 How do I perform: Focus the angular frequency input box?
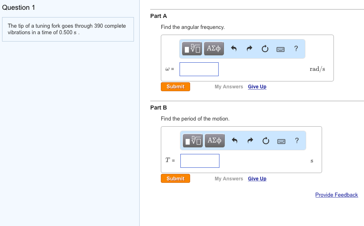click(199, 69)
